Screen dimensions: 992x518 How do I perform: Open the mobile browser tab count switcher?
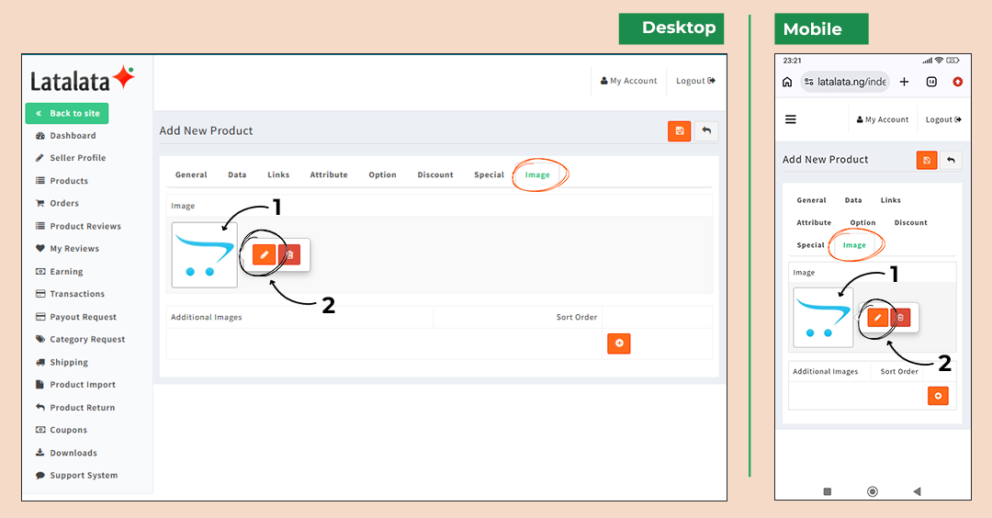click(x=931, y=82)
